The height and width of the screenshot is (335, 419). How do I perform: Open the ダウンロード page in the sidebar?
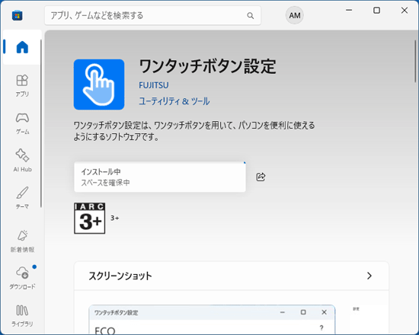tap(22, 278)
